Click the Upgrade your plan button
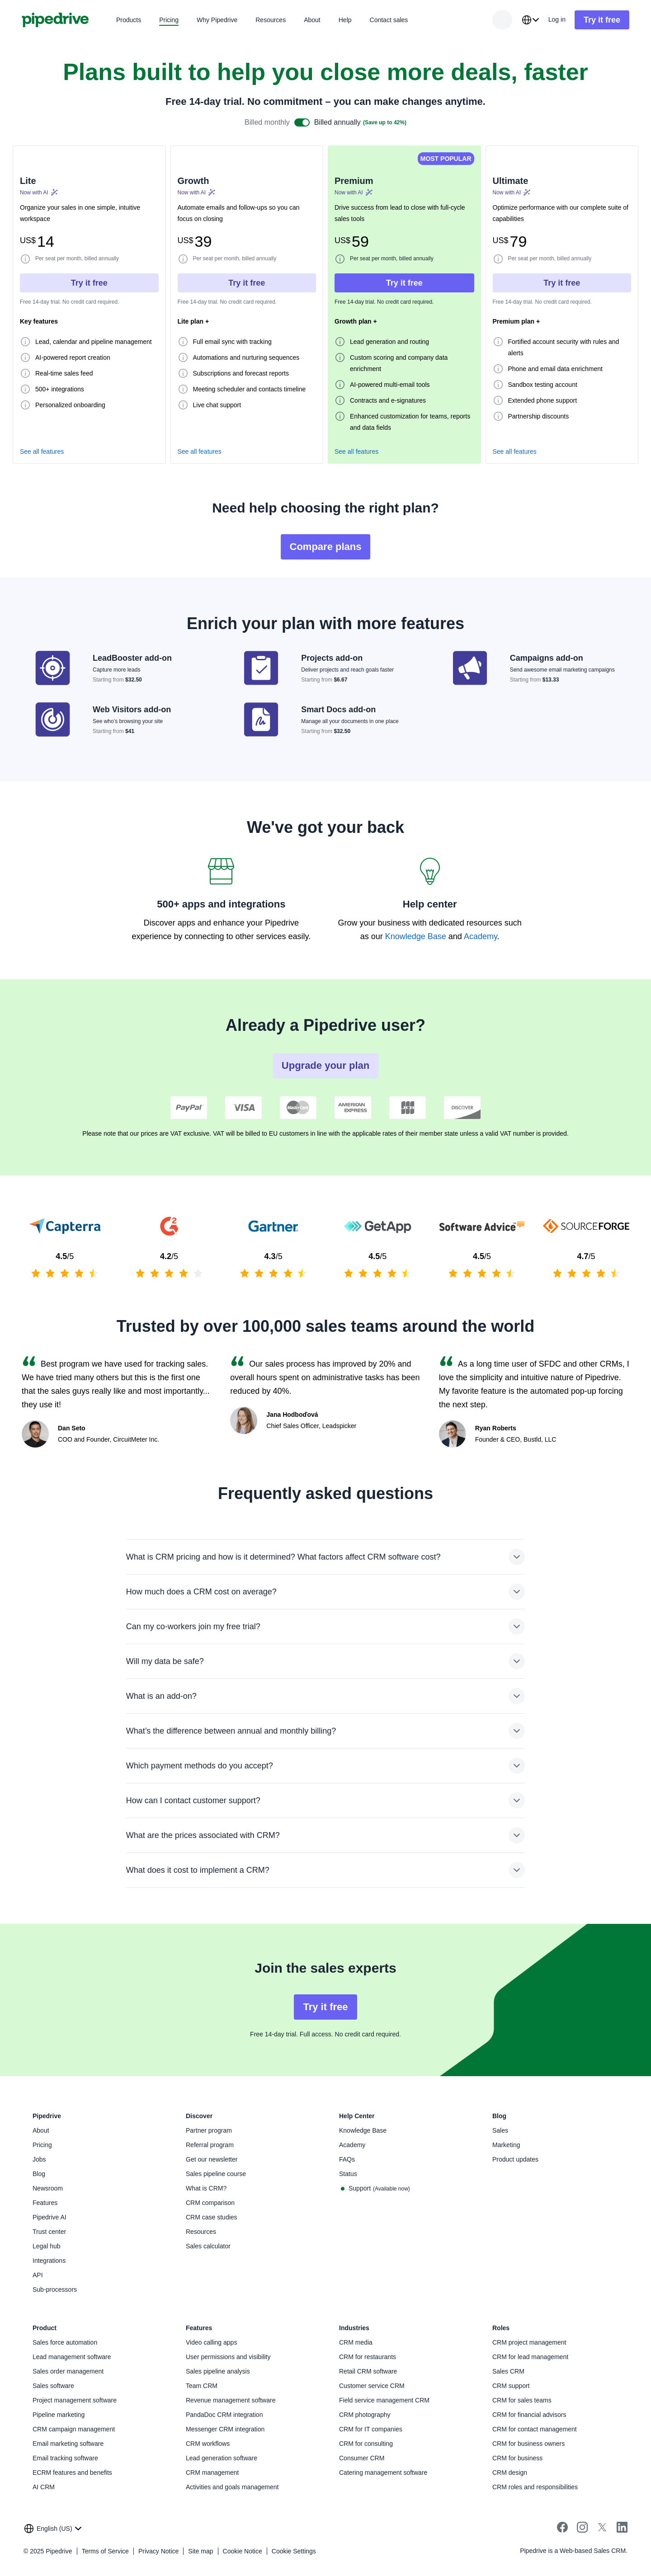 [325, 1065]
